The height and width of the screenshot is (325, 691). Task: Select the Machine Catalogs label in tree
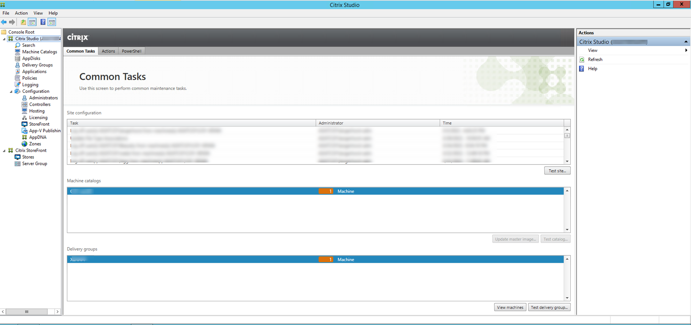40,52
